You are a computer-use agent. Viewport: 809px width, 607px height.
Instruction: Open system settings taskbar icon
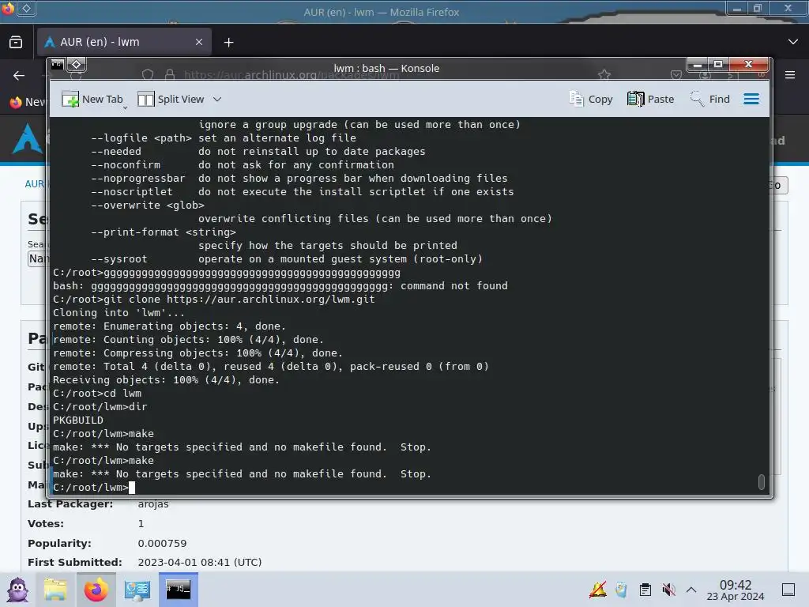[137, 590]
